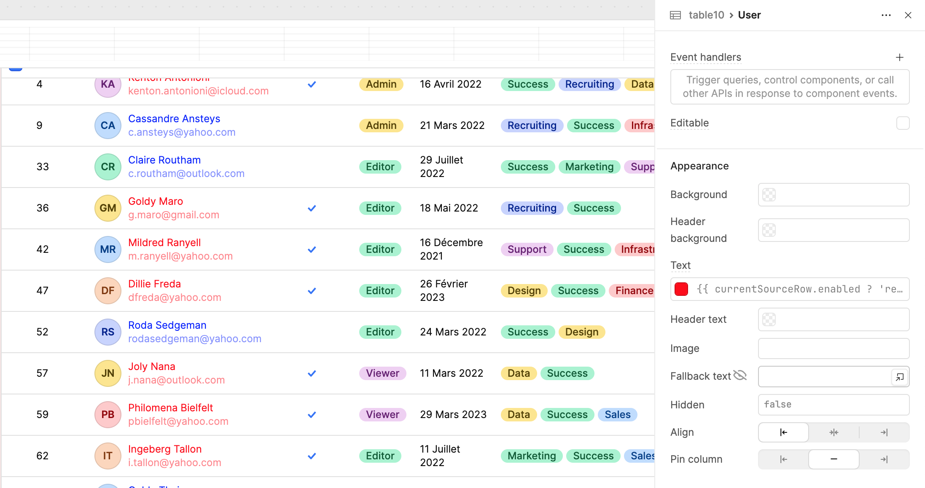Click the Header text color field
This screenshot has width=925, height=488.
click(833, 319)
